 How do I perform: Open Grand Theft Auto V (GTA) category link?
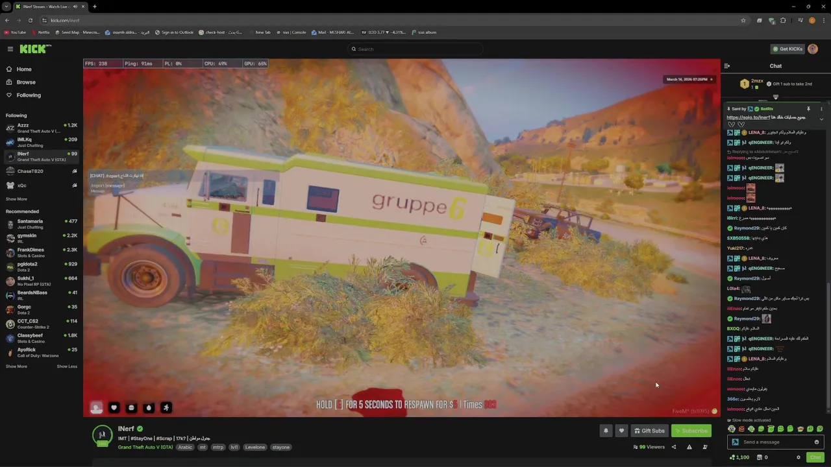click(x=145, y=447)
